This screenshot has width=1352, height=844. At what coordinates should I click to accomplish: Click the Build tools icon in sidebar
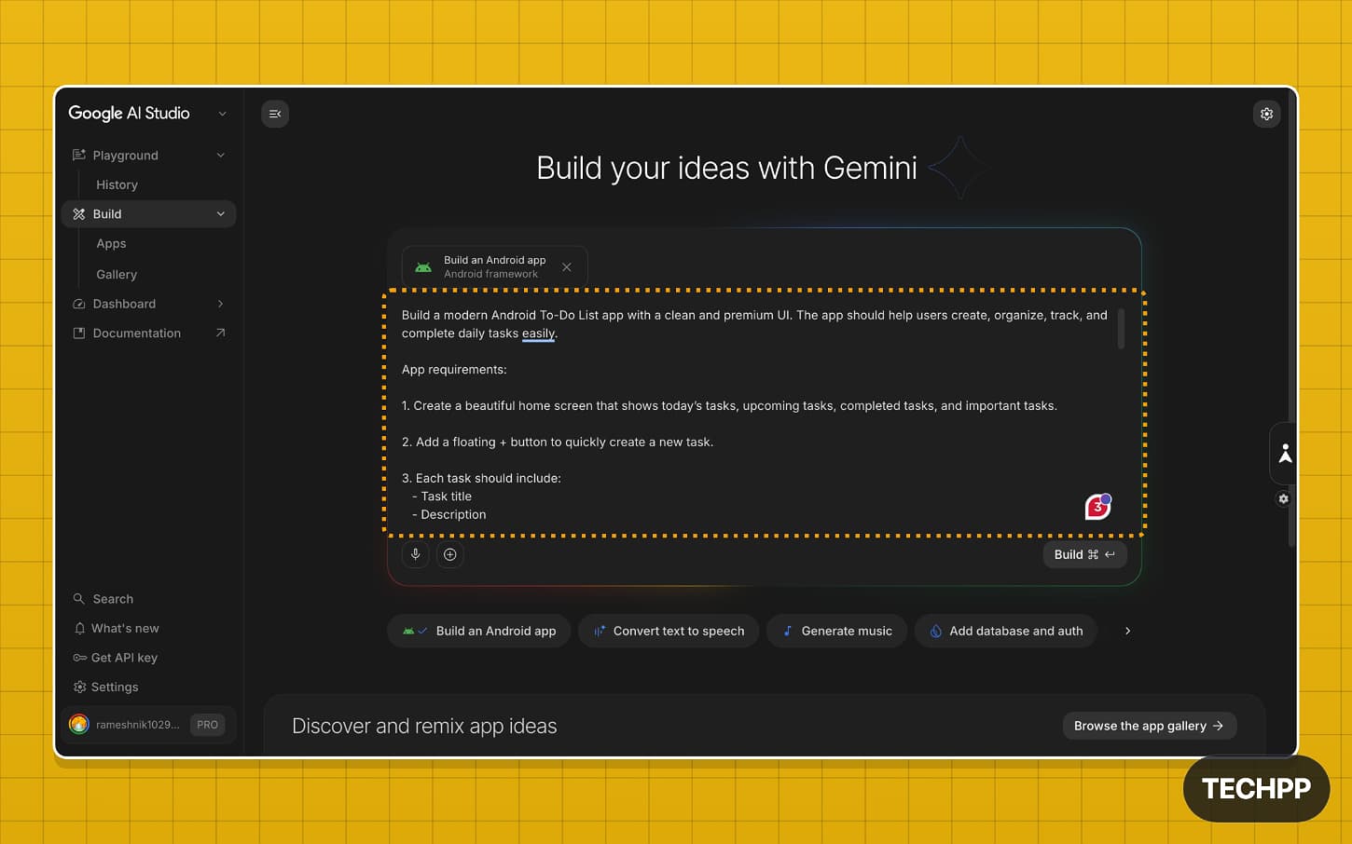click(79, 214)
